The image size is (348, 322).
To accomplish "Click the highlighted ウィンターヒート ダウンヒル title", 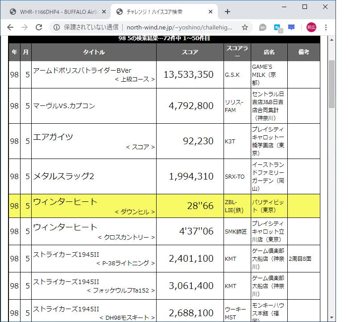I will click(x=65, y=202).
